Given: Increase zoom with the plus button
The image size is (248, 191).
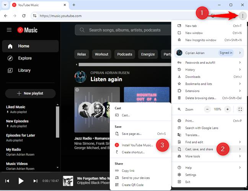Looking at the screenshot, I should coord(227,109).
